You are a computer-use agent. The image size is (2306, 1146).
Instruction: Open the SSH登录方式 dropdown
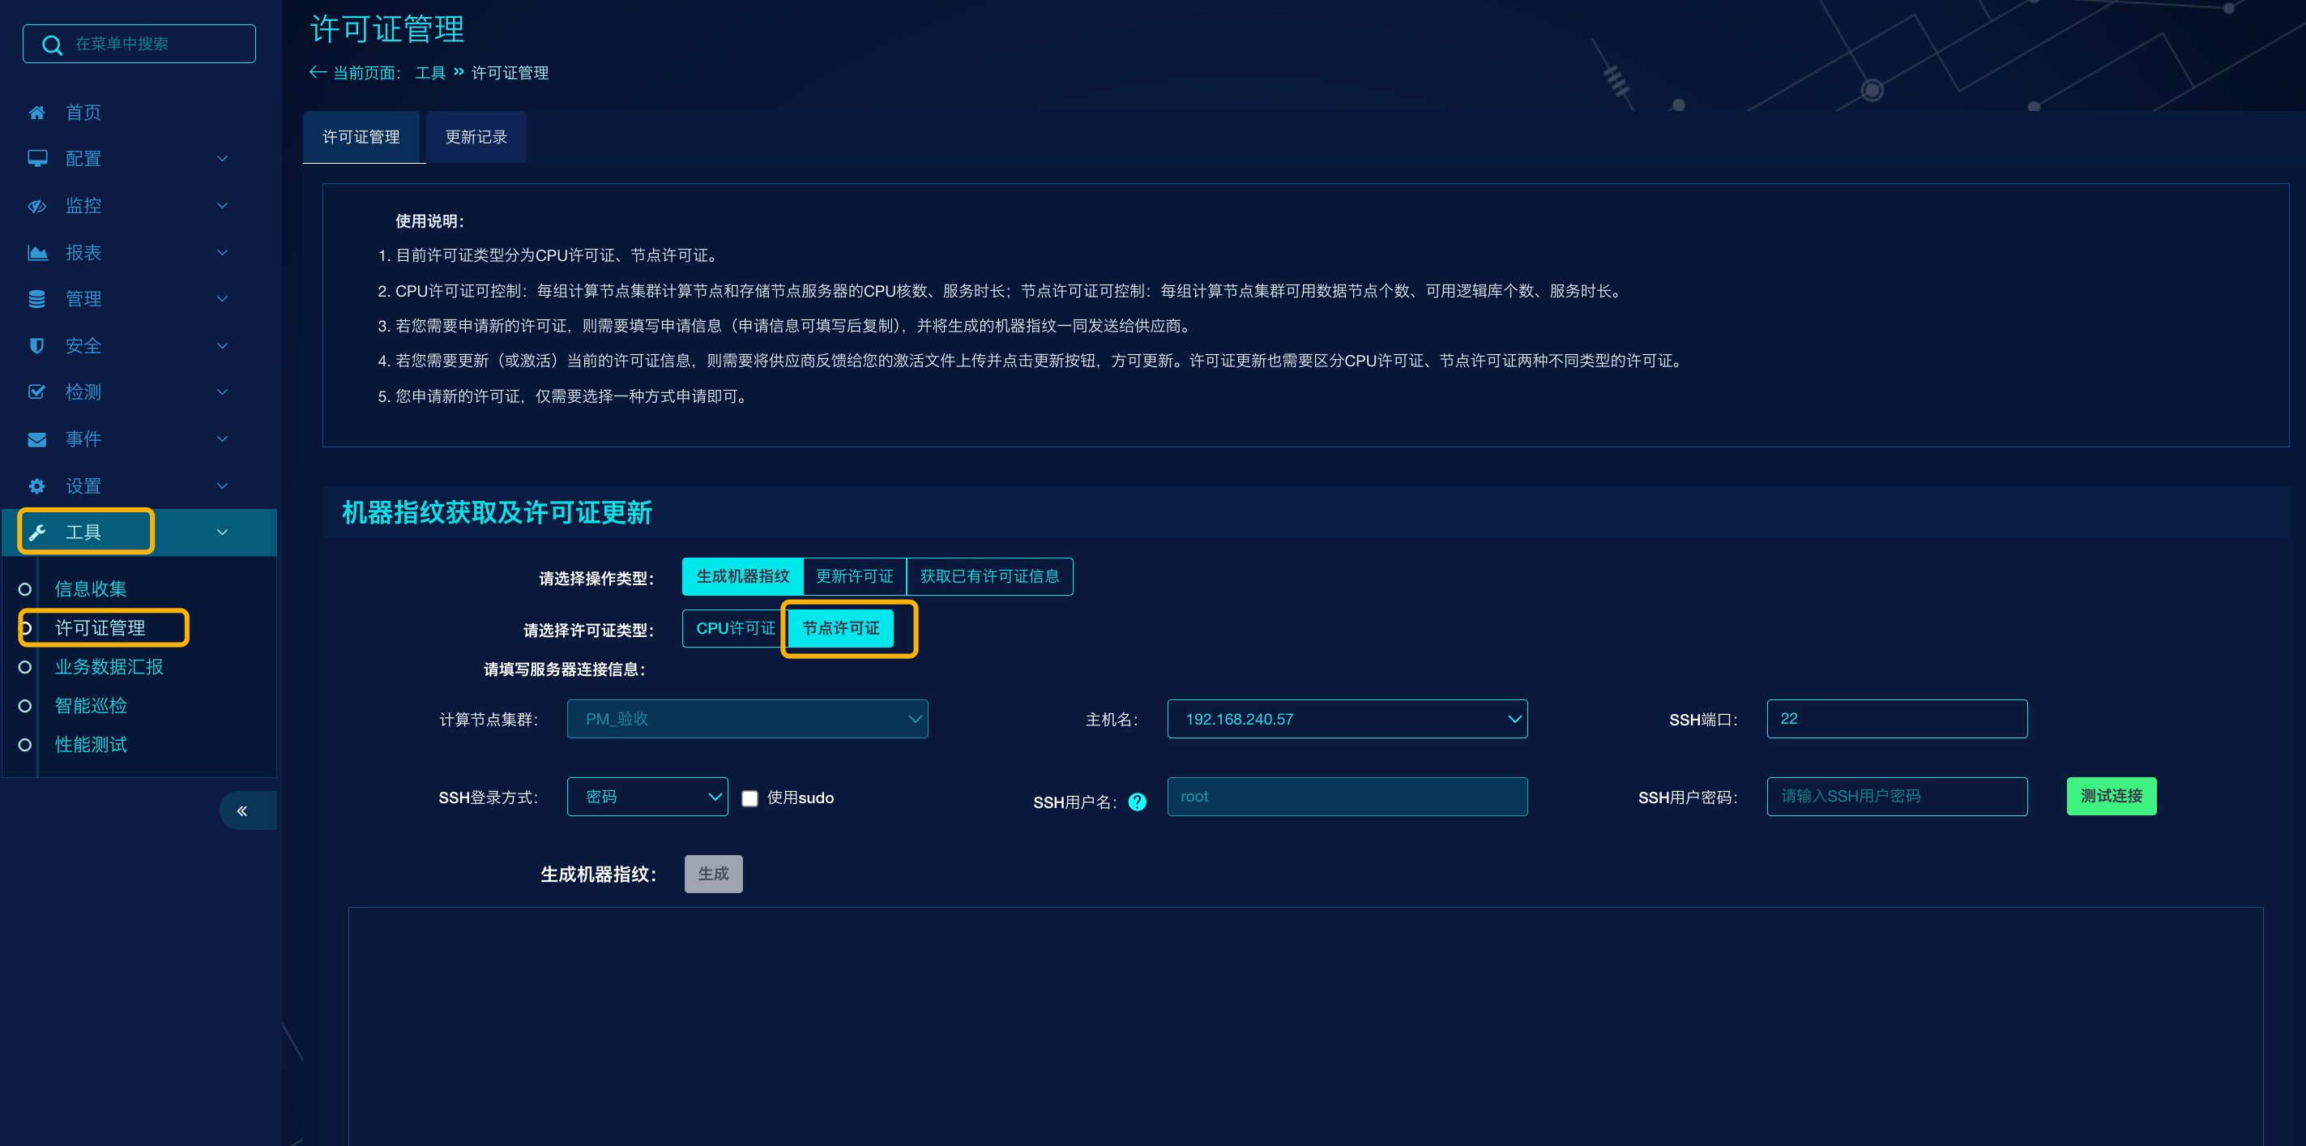click(x=647, y=797)
